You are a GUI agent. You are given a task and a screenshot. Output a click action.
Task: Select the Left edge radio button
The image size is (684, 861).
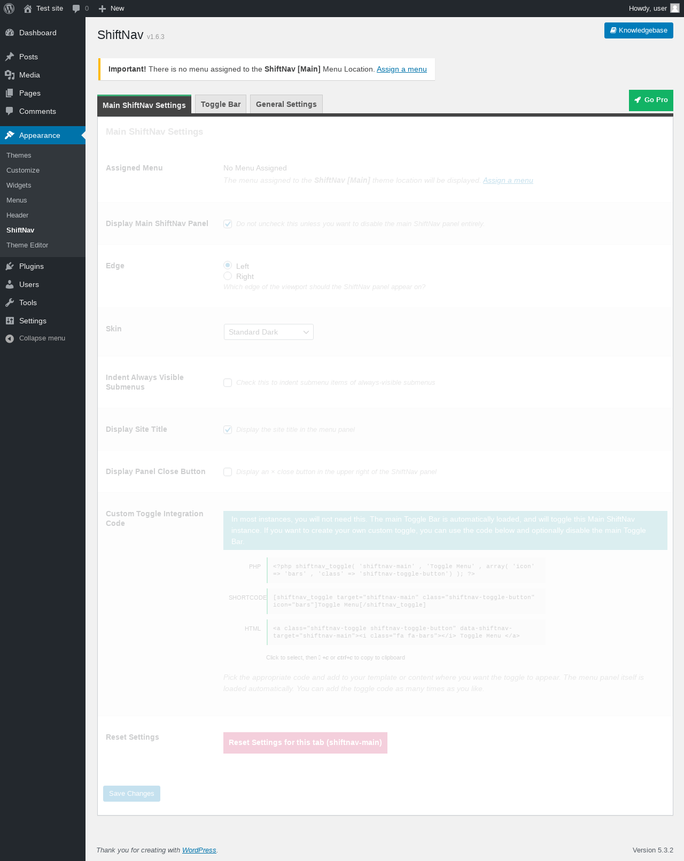pos(228,265)
